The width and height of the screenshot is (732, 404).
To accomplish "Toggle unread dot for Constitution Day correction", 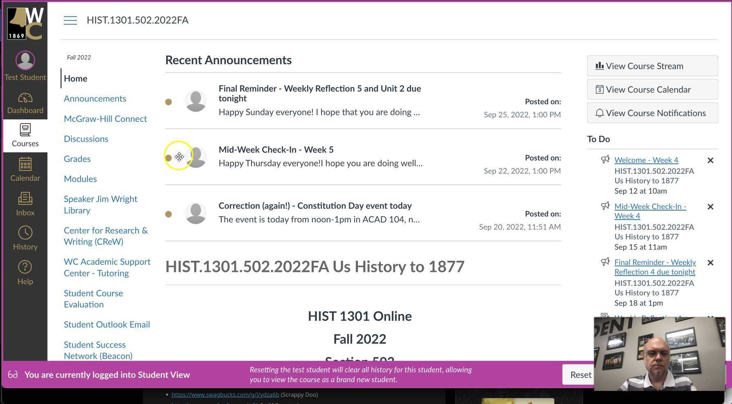I will 168,214.
